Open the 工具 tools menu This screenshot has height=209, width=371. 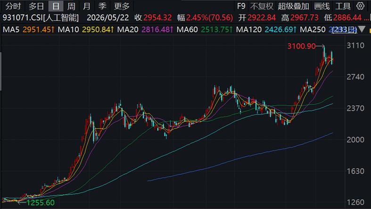(343, 6)
